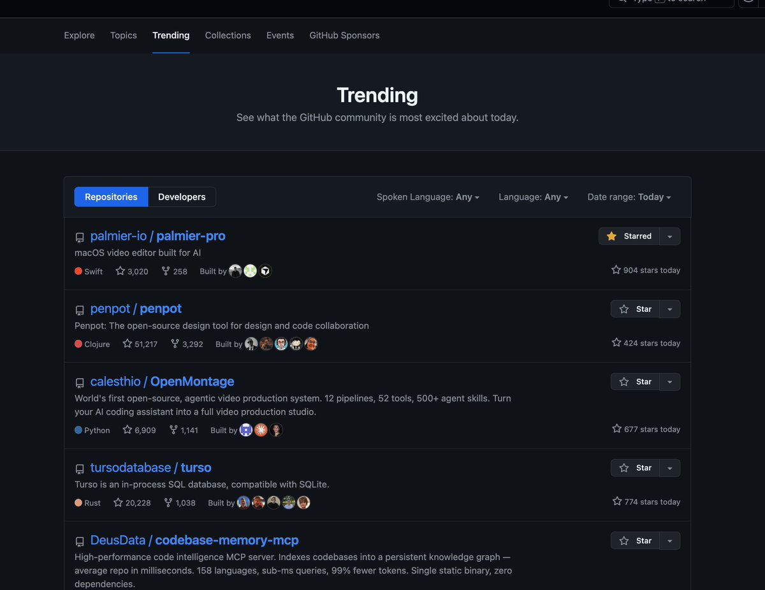Open last contributor avatar of penpot
The height and width of the screenshot is (590, 765).
(310, 344)
